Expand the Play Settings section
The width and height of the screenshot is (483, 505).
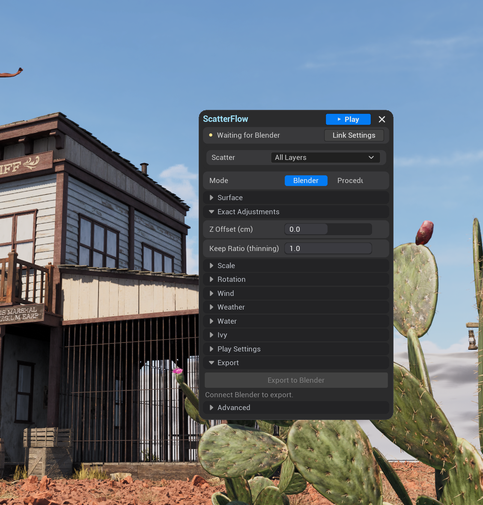pyautogui.click(x=296, y=349)
